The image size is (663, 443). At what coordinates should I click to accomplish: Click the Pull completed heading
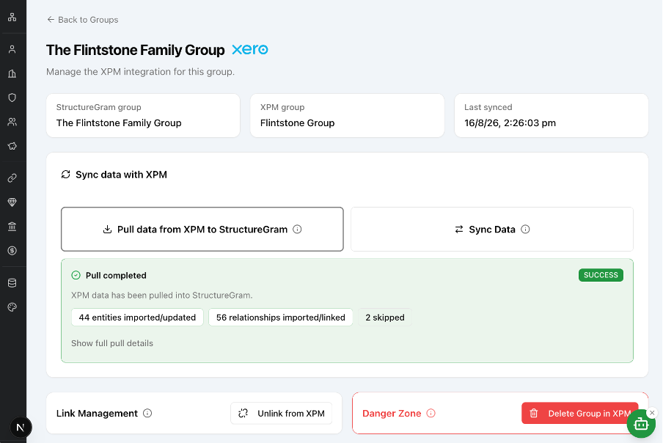click(x=116, y=275)
